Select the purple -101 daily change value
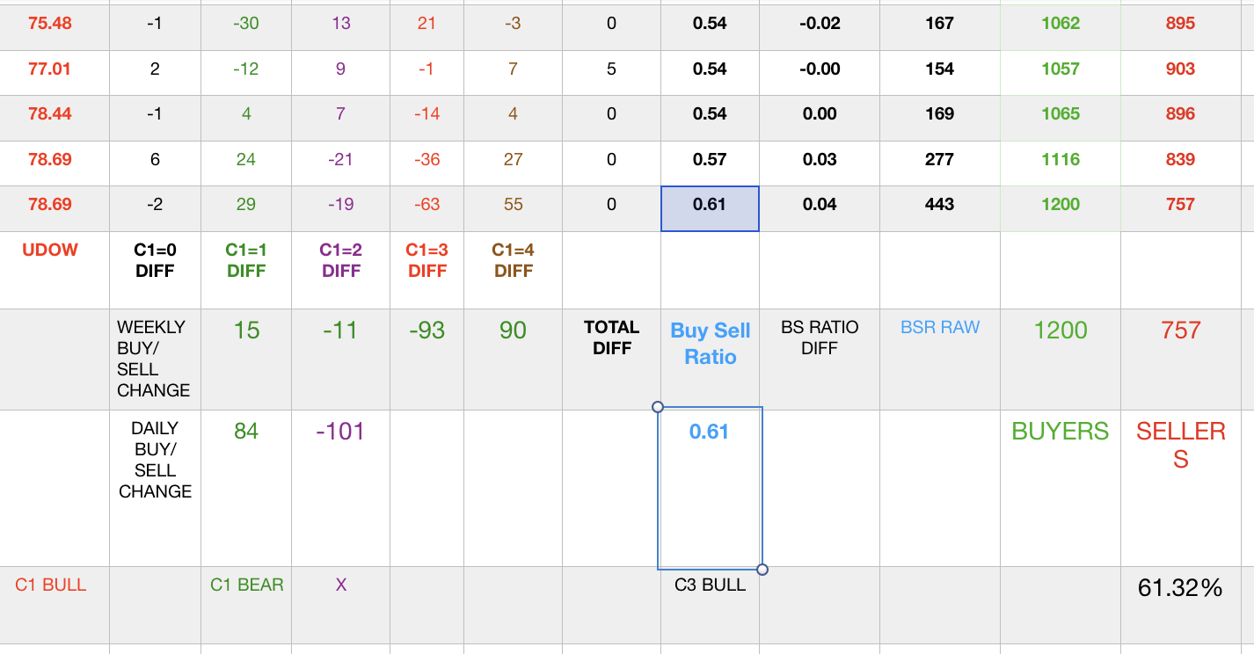Image resolution: width=1254 pixels, height=654 pixels. click(x=340, y=432)
